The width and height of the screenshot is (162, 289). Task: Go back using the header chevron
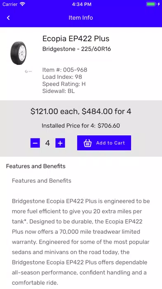tap(8, 18)
